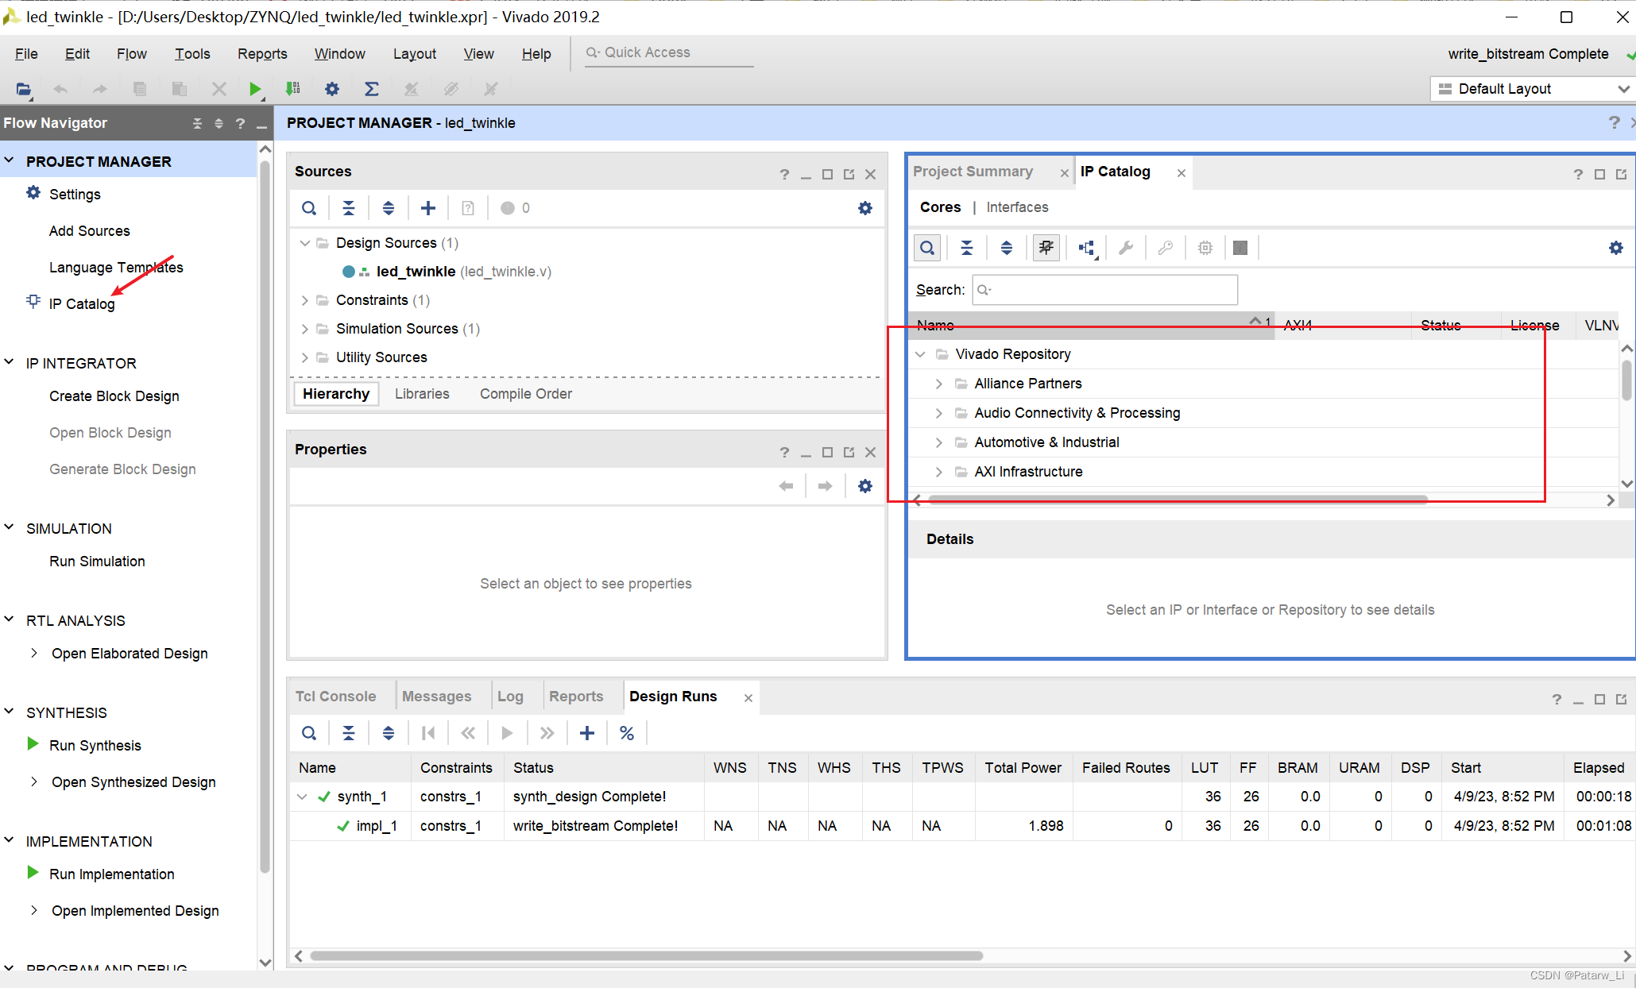Click the Add Sources plus icon

(x=428, y=208)
